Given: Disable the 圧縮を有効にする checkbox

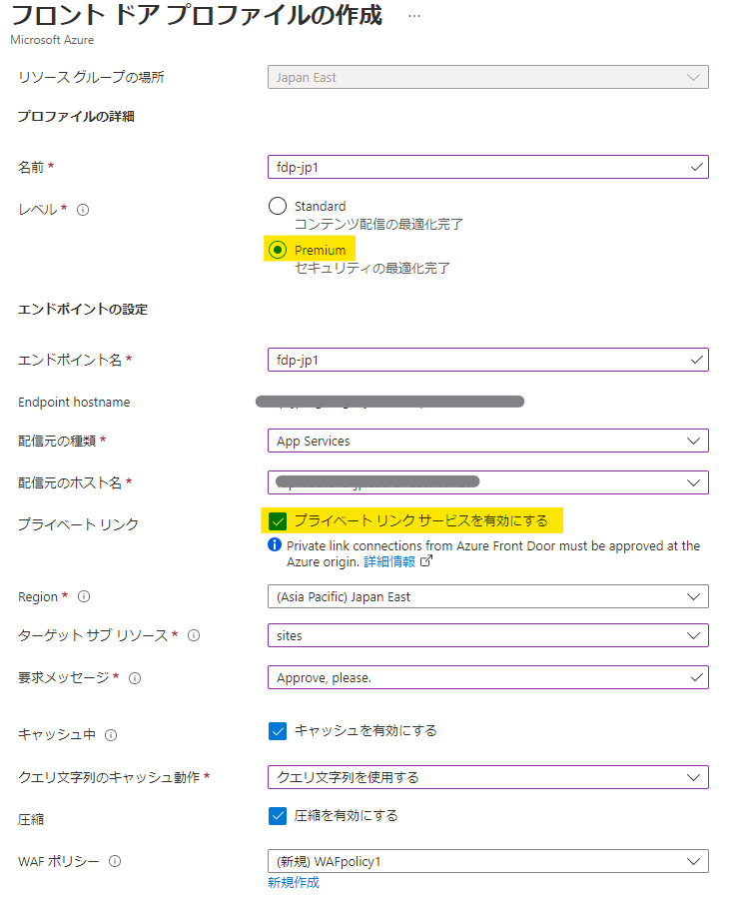Looking at the screenshot, I should pos(278,816).
